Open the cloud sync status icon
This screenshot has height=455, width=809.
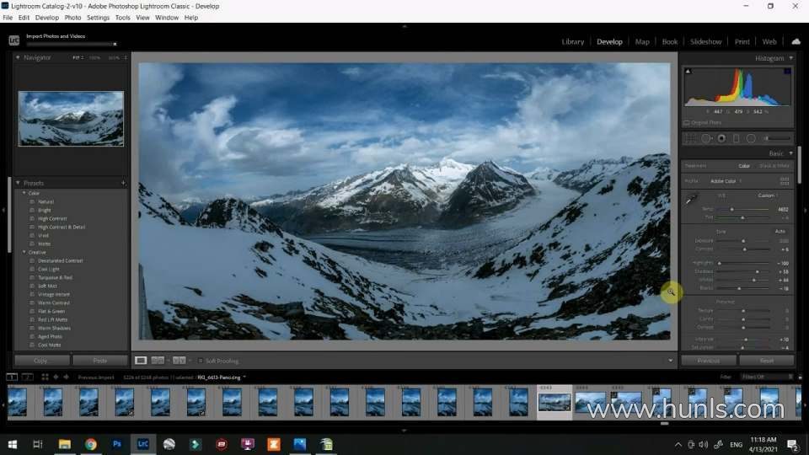[796, 41]
